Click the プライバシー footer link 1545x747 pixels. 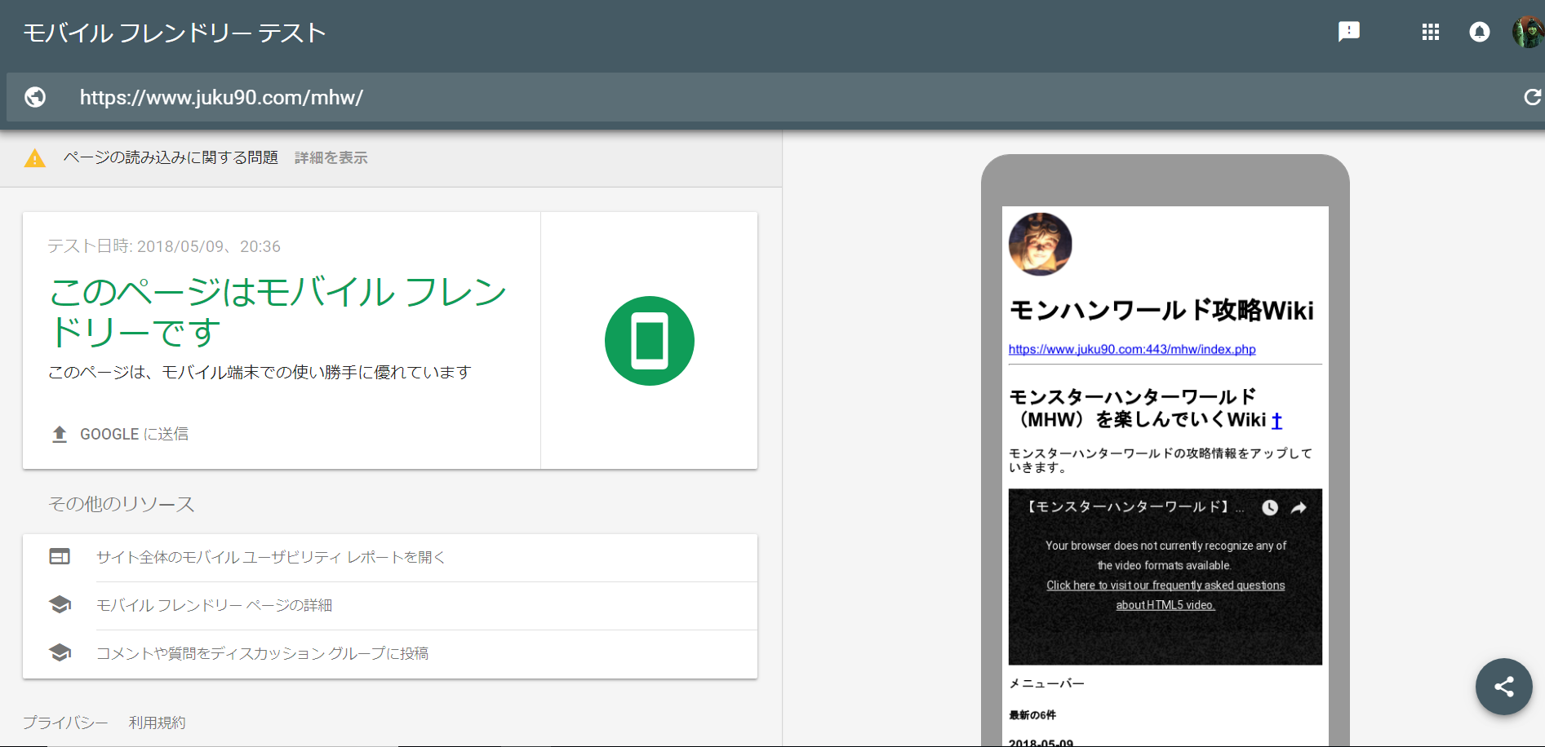(x=65, y=723)
